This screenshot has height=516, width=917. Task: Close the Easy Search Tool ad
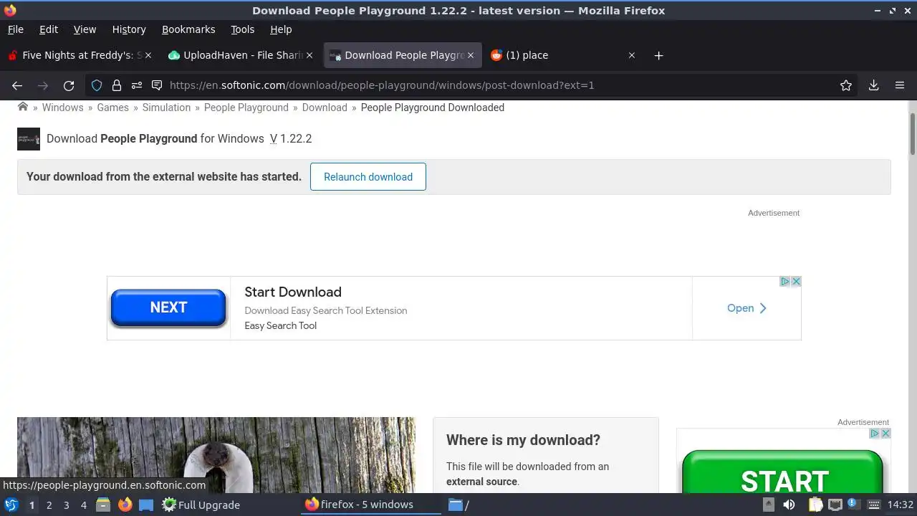coord(795,282)
